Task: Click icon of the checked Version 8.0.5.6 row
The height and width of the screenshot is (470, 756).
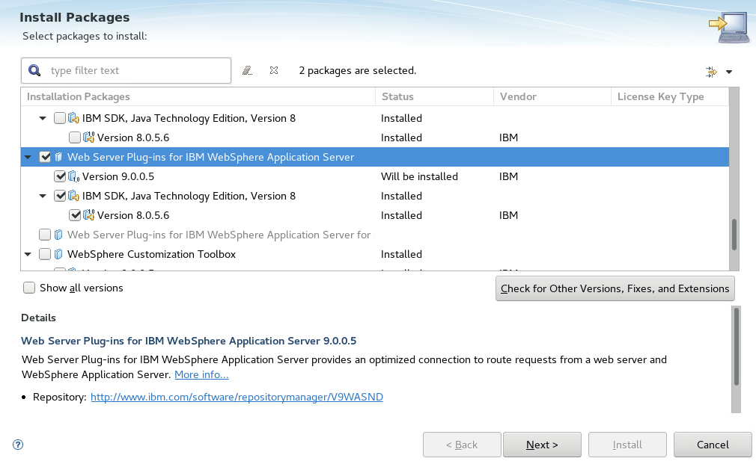Action: [89, 215]
